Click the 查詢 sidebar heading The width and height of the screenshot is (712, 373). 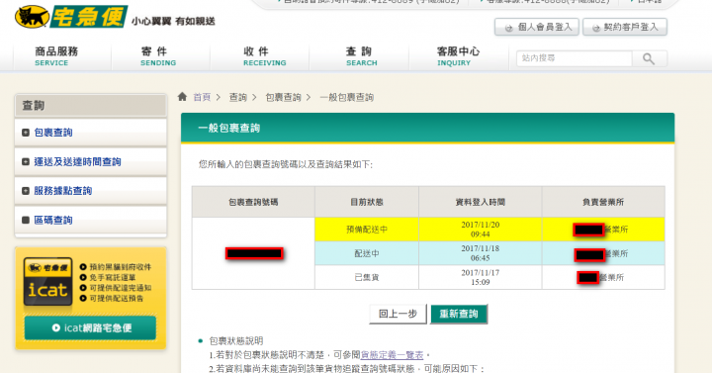click(x=34, y=106)
